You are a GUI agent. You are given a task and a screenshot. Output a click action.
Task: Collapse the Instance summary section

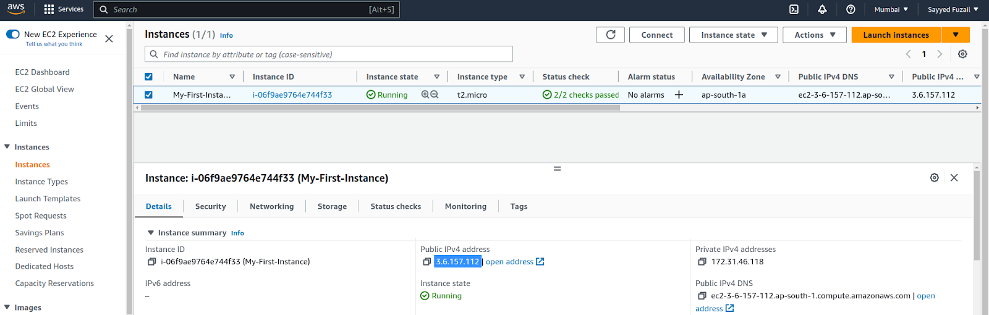[x=150, y=233]
